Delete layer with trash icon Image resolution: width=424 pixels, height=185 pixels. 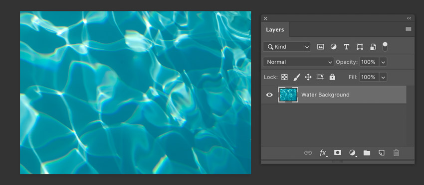coord(396,153)
